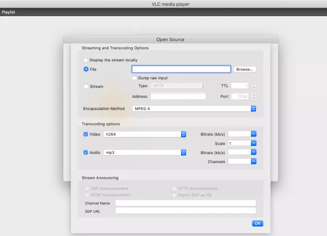The width and height of the screenshot is (327, 236).
Task: Select the File radio button
Action: coord(86,69)
